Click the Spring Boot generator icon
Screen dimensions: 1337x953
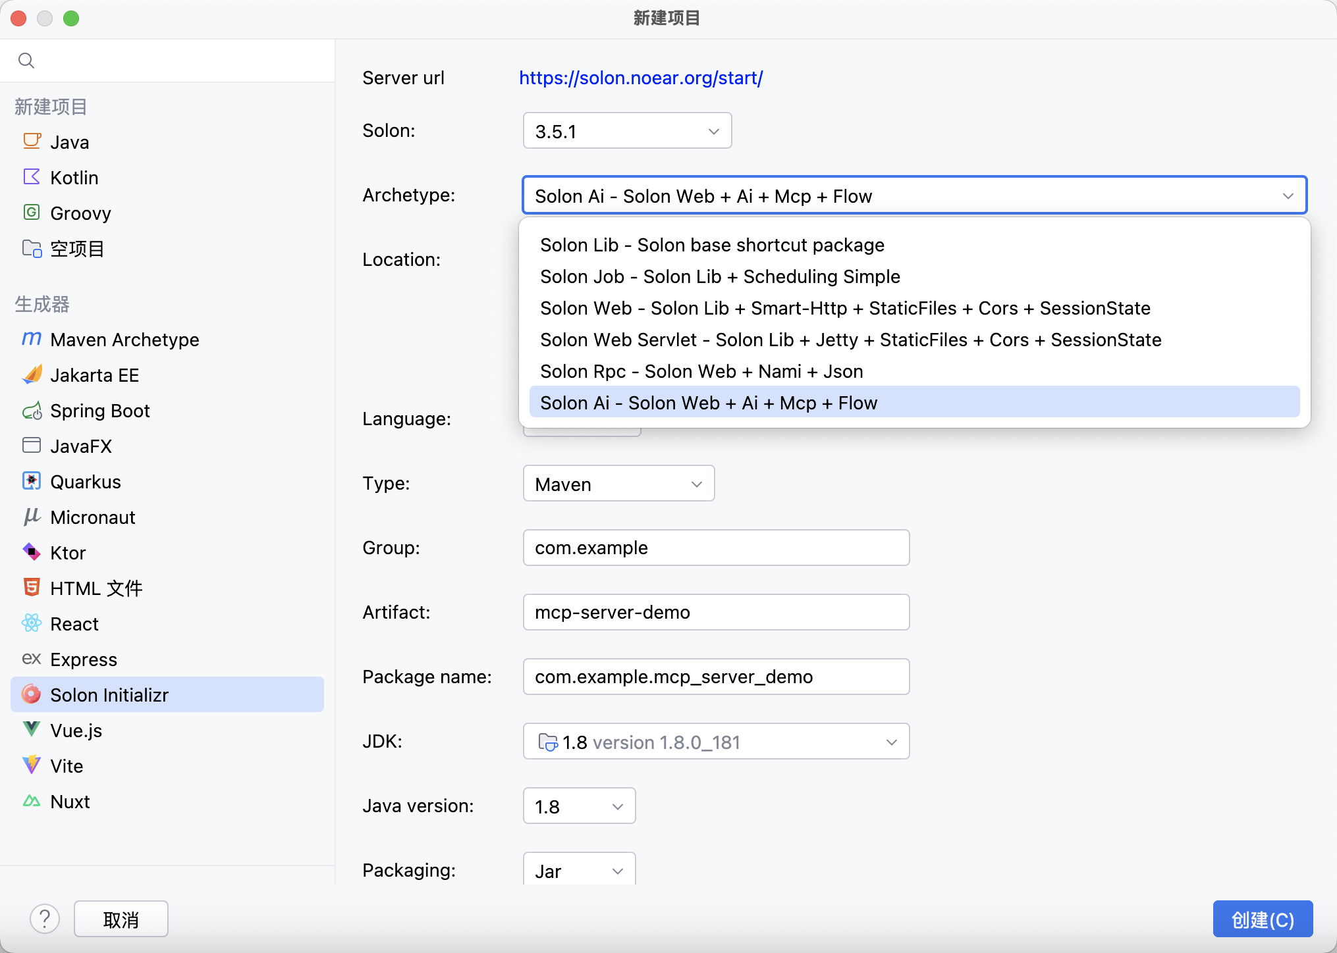pos(32,411)
